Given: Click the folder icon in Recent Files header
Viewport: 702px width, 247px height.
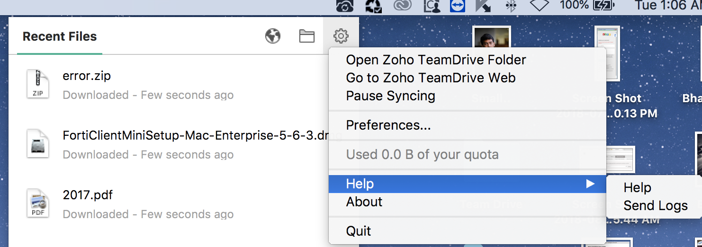Looking at the screenshot, I should click(307, 36).
